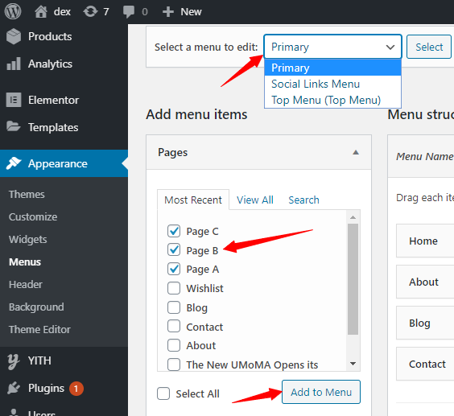The image size is (454, 416).
Task: Select the About menu structure item
Action: pyautogui.click(x=425, y=282)
